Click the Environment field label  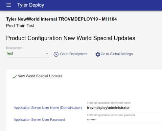coord(14,48)
